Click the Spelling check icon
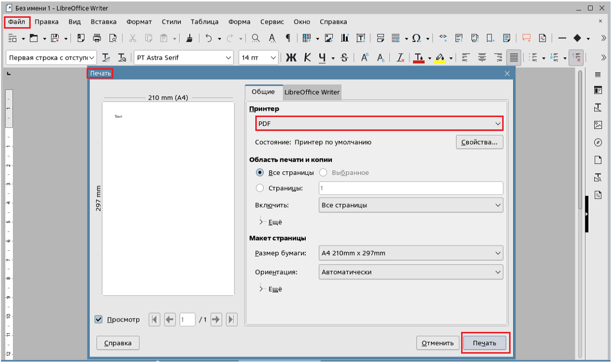The height and width of the screenshot is (364, 612). click(x=272, y=38)
